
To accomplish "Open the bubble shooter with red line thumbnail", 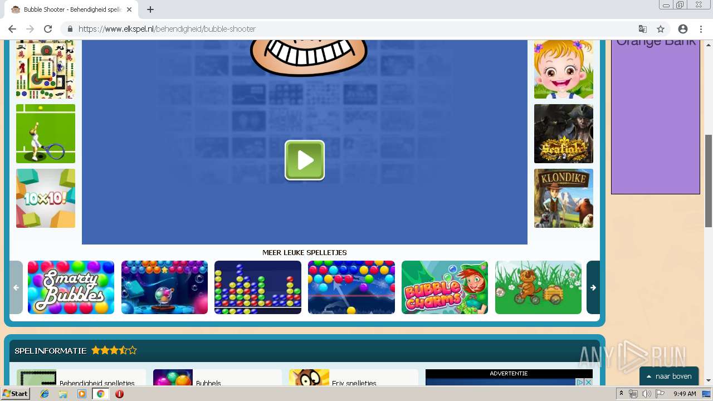I will 351,287.
